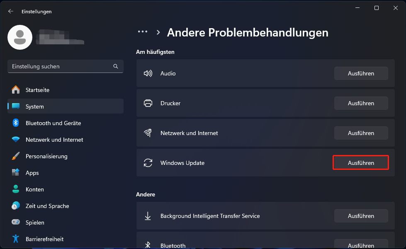Run the Audio troubleshooter

[x=361, y=73]
